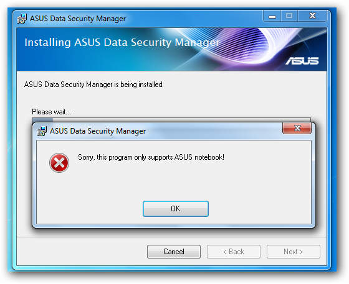Click OK in the error dialog

point(176,209)
